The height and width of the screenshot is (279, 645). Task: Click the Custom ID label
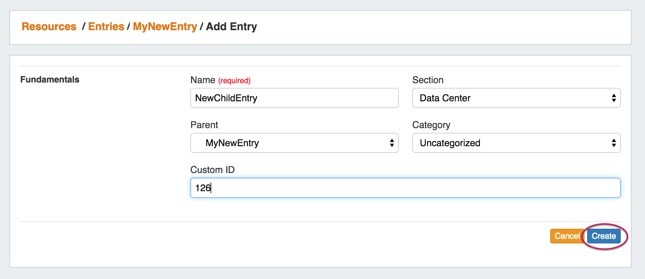212,170
